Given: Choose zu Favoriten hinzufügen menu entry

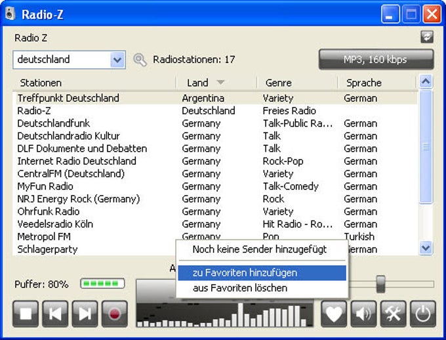Looking at the screenshot, I should pos(262,273).
